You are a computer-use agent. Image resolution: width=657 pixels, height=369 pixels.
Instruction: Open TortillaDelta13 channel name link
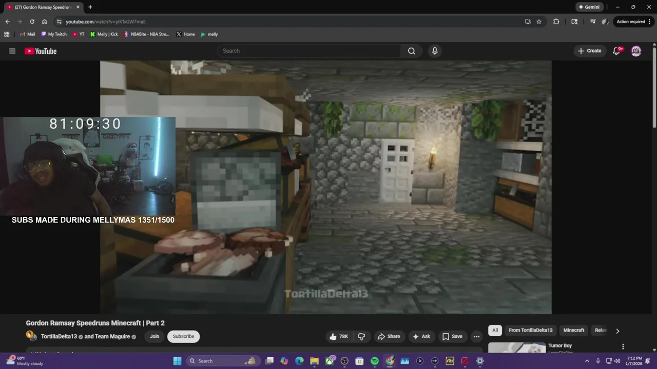tap(59, 337)
